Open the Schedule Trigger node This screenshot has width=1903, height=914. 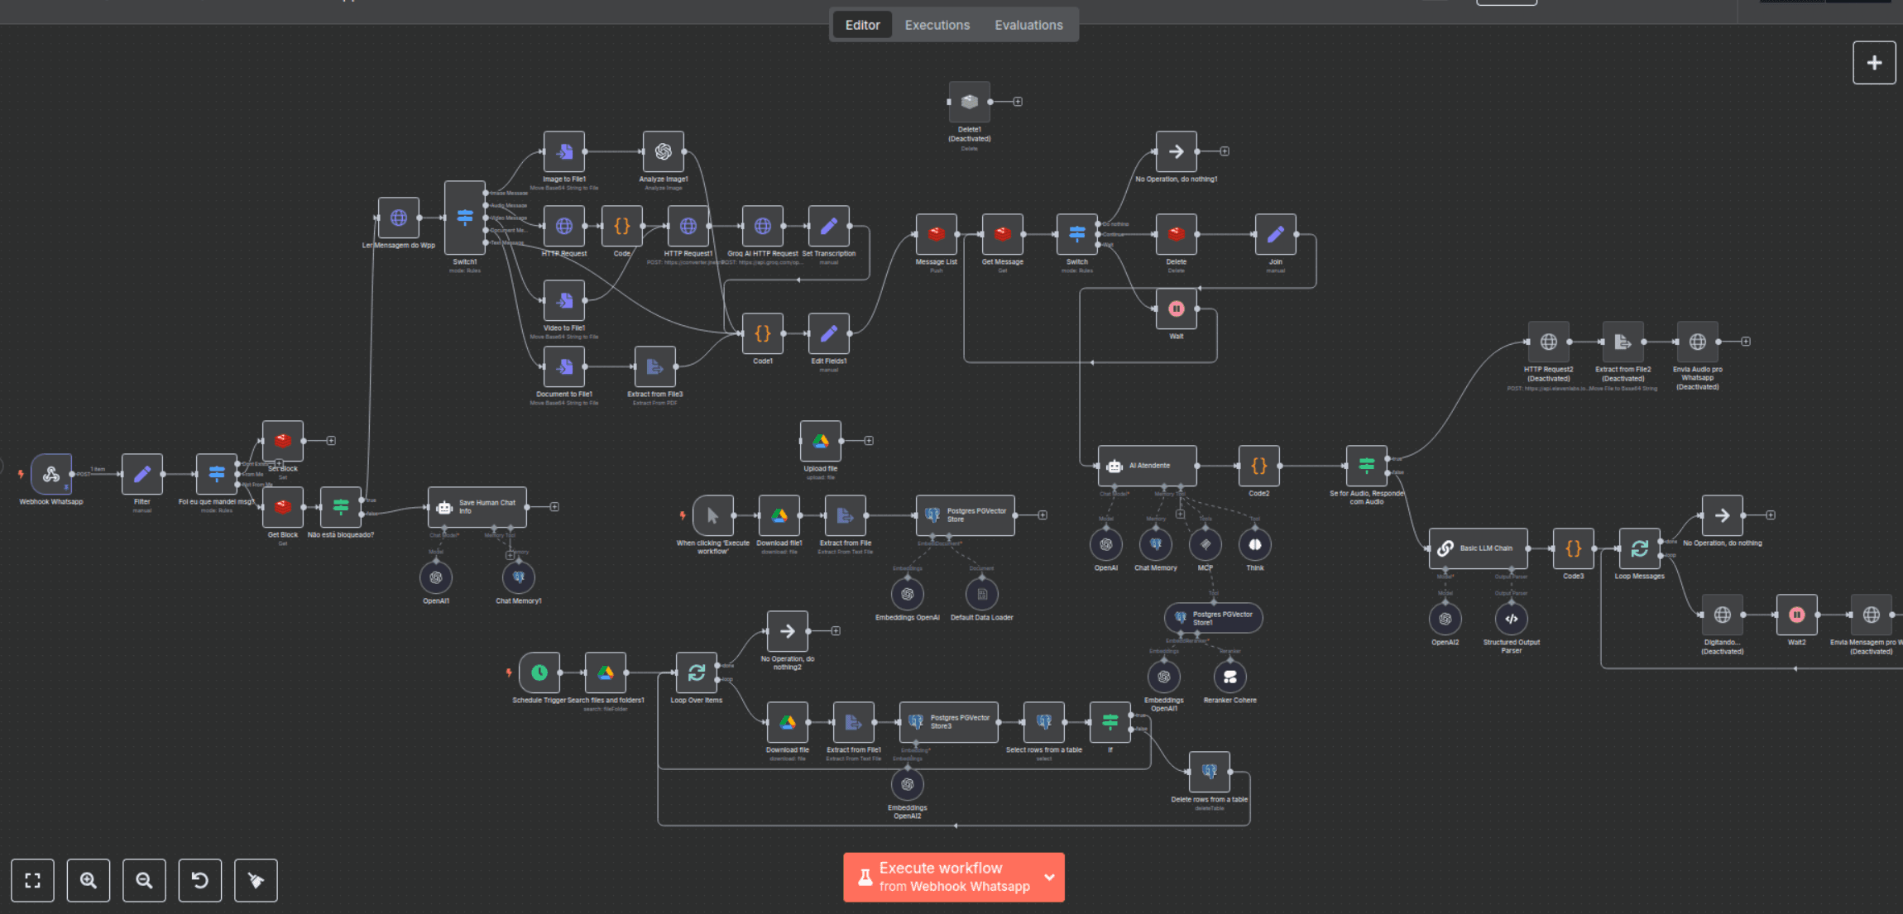coord(539,672)
